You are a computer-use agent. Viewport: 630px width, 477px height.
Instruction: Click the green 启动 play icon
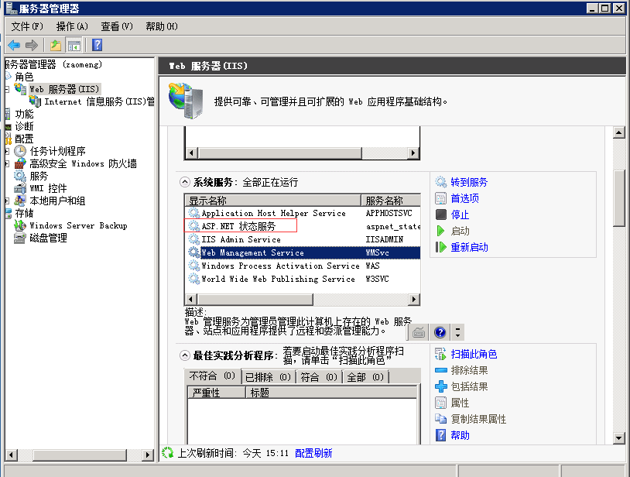(440, 231)
